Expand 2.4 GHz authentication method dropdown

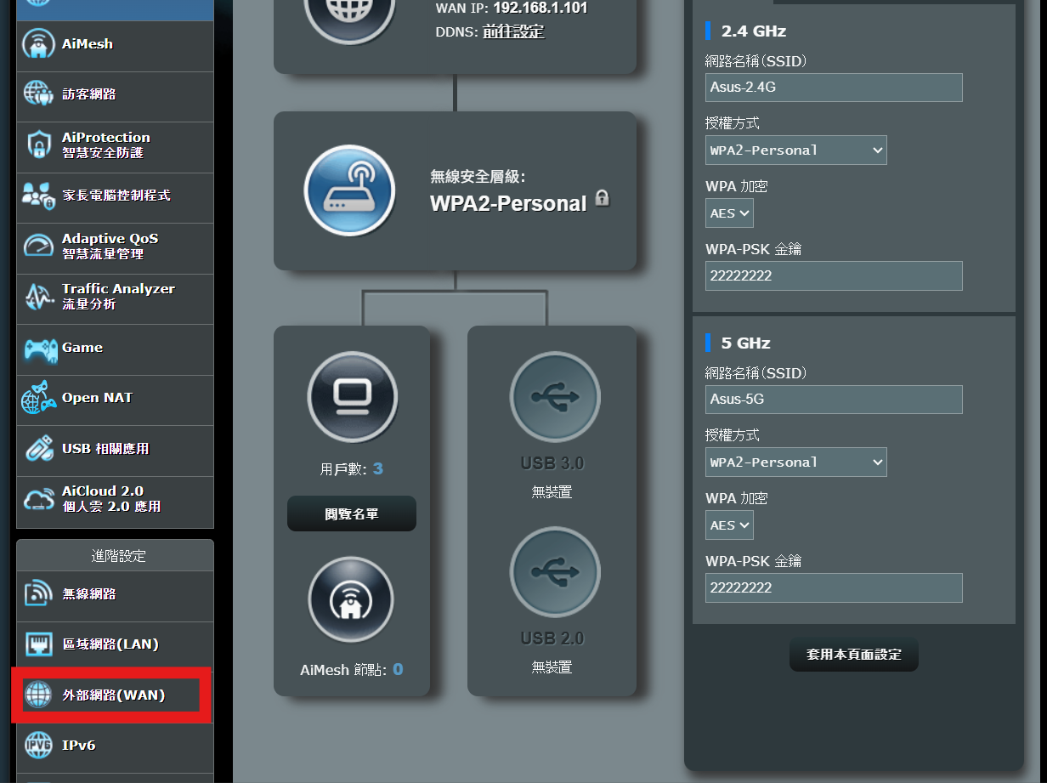point(795,150)
